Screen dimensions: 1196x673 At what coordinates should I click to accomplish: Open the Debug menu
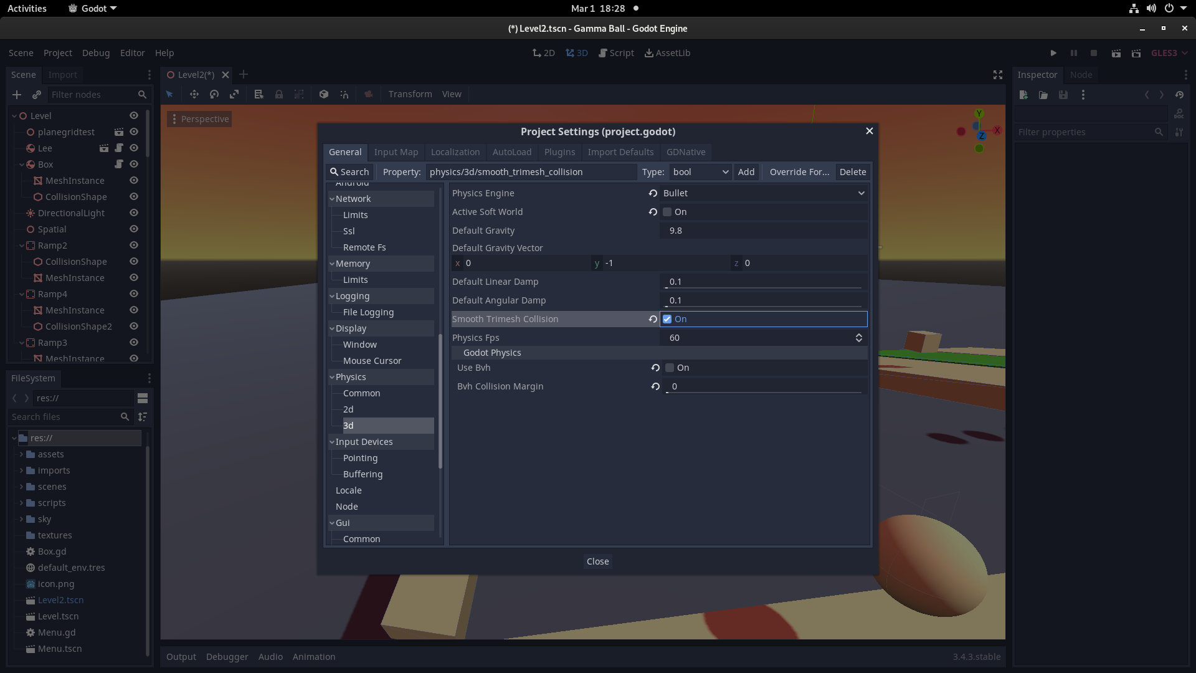96,53
